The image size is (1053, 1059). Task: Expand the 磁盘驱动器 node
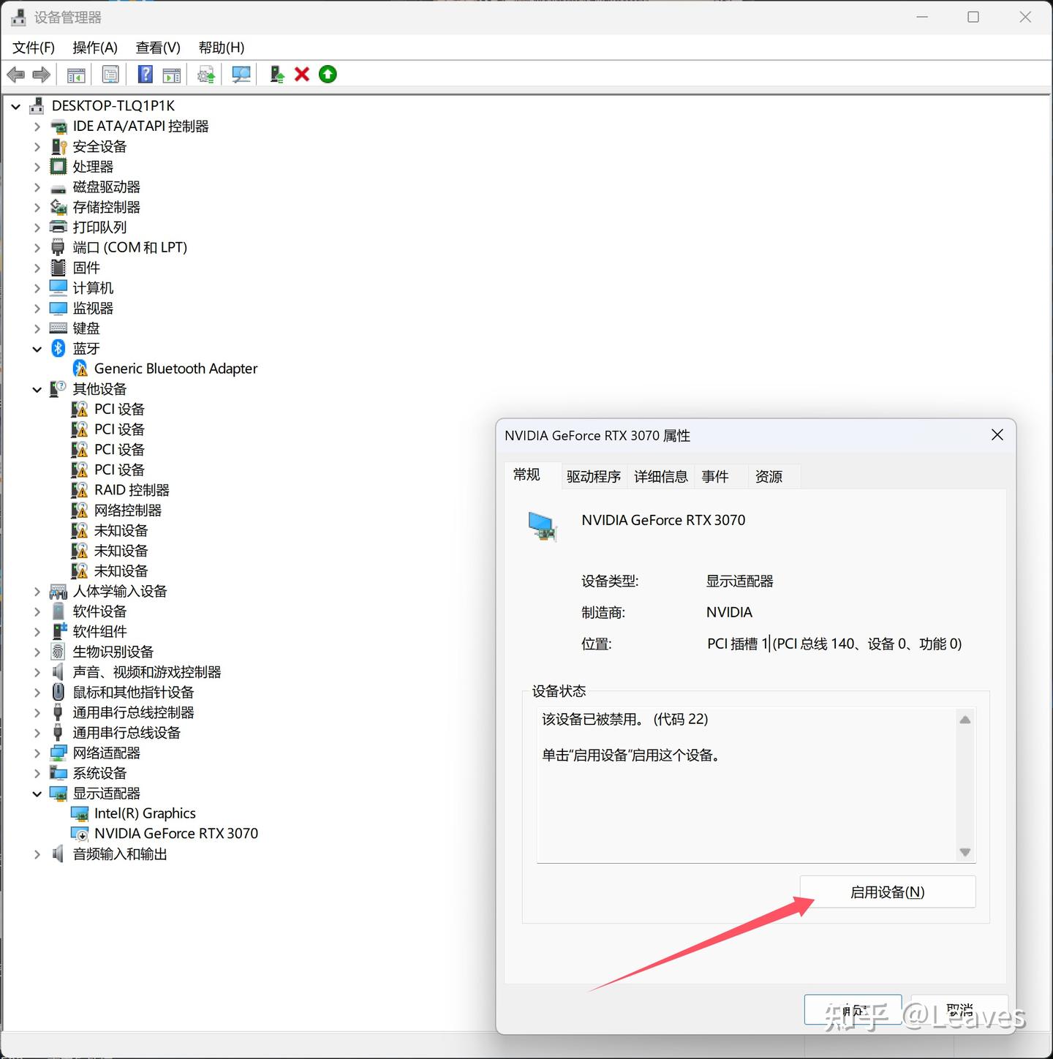(x=37, y=187)
